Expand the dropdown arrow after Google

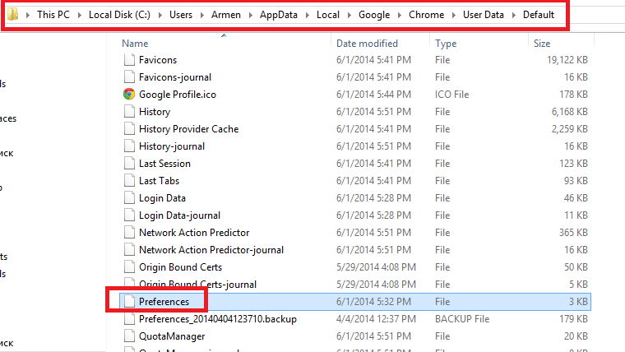pos(400,15)
